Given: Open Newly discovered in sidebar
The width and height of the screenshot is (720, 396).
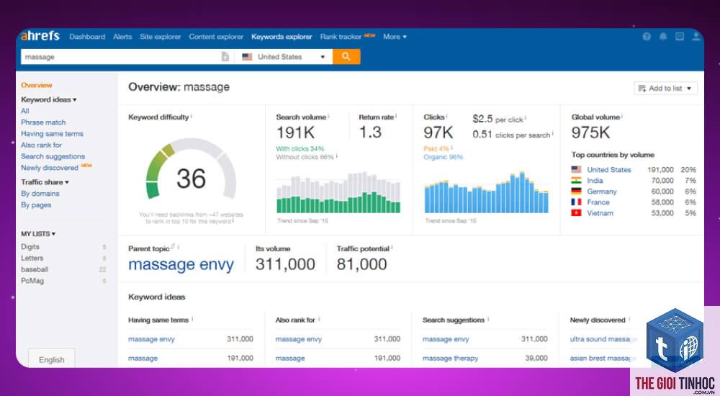Looking at the screenshot, I should 50,168.
